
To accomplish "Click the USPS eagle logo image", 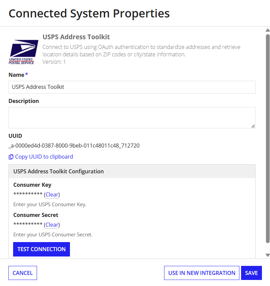I will pos(24,52).
